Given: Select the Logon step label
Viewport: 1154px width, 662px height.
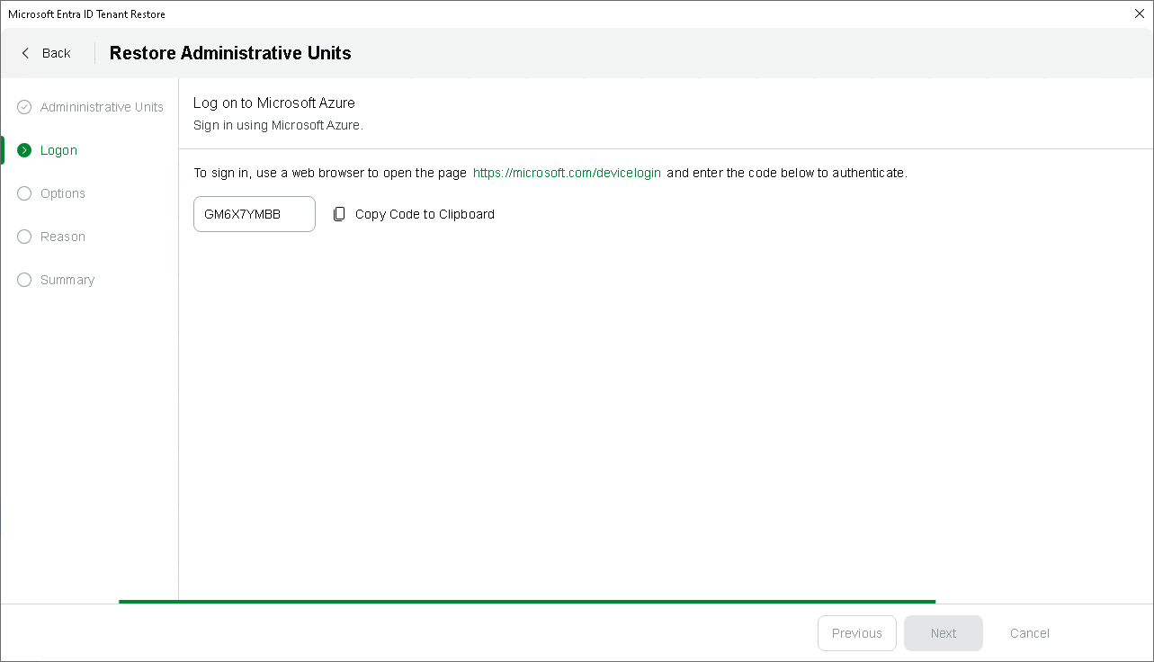Looking at the screenshot, I should (58, 150).
